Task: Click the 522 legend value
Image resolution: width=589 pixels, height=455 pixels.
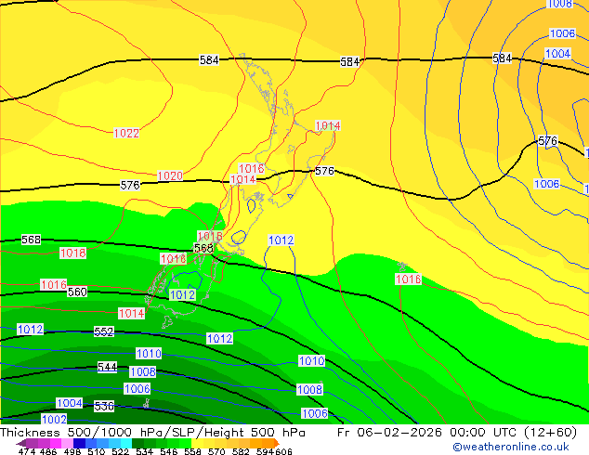Action: pyautogui.click(x=120, y=451)
